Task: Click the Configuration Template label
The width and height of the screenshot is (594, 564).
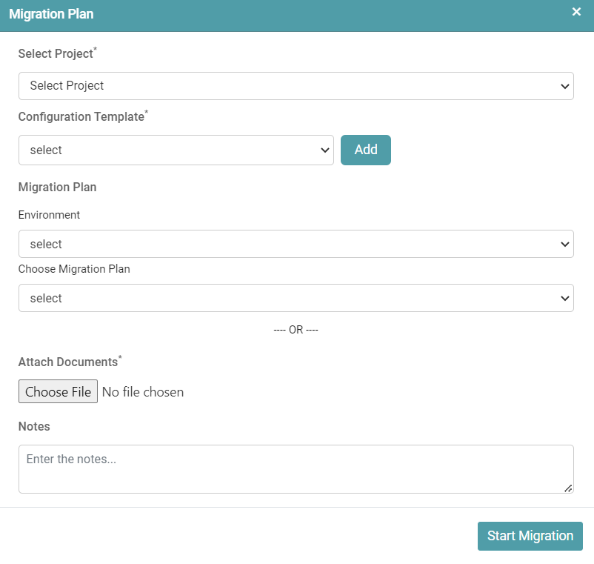Action: point(81,116)
